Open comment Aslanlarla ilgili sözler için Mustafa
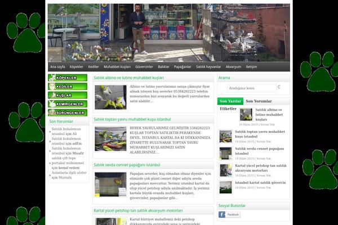 pos(69,175)
